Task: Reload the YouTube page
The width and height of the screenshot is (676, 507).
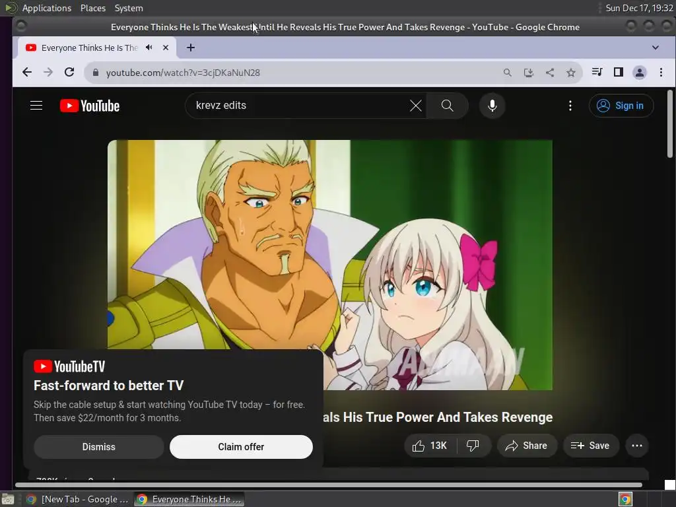Action: (x=69, y=73)
